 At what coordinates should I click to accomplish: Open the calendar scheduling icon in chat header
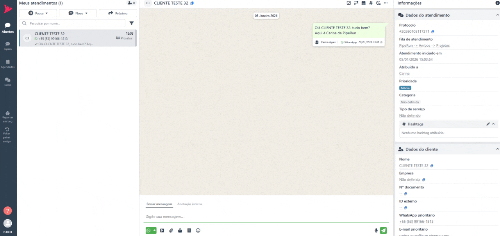(363, 3)
